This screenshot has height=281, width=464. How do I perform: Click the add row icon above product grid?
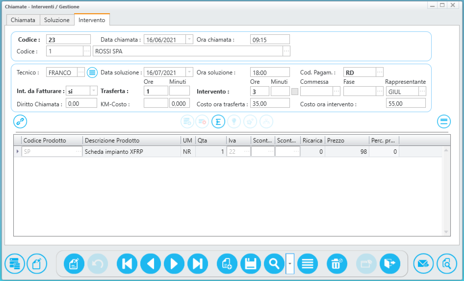tap(187, 121)
